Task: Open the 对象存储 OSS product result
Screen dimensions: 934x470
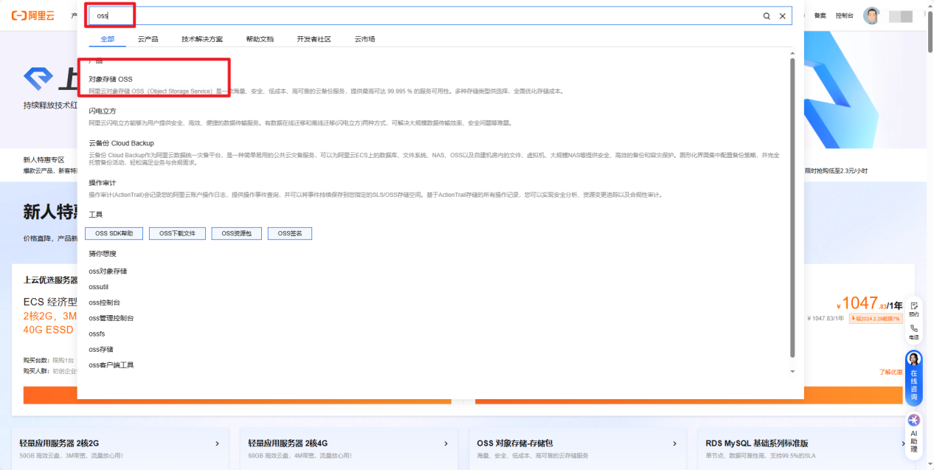Action: pos(111,79)
